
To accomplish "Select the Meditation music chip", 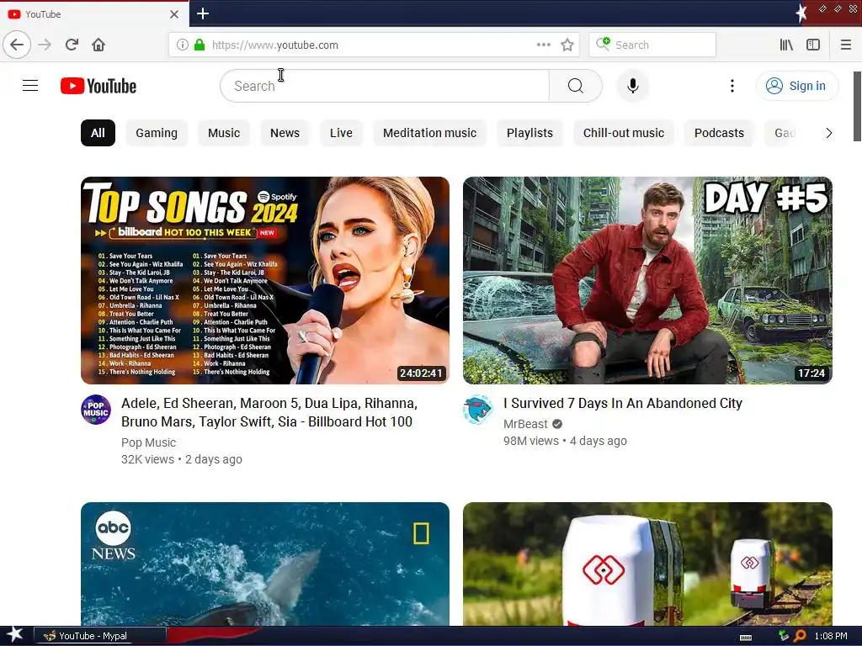I will pos(429,133).
